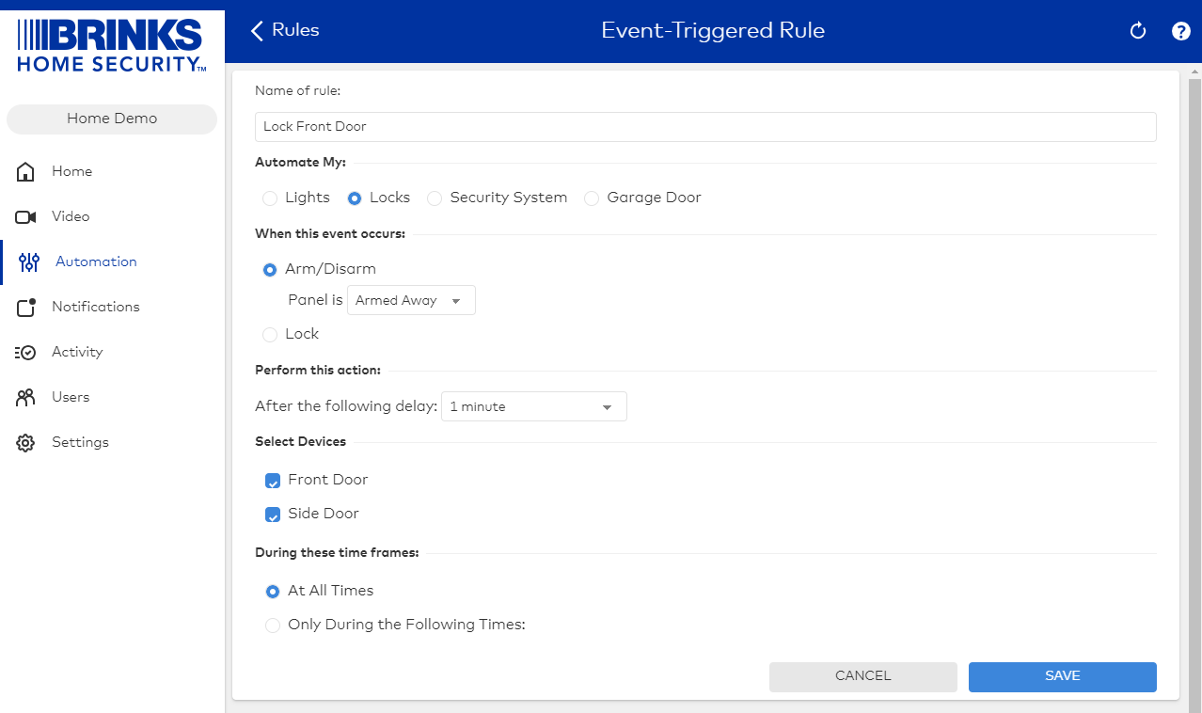Click the Event-Triggered Rule title text
The image size is (1202, 713).
pos(713,31)
